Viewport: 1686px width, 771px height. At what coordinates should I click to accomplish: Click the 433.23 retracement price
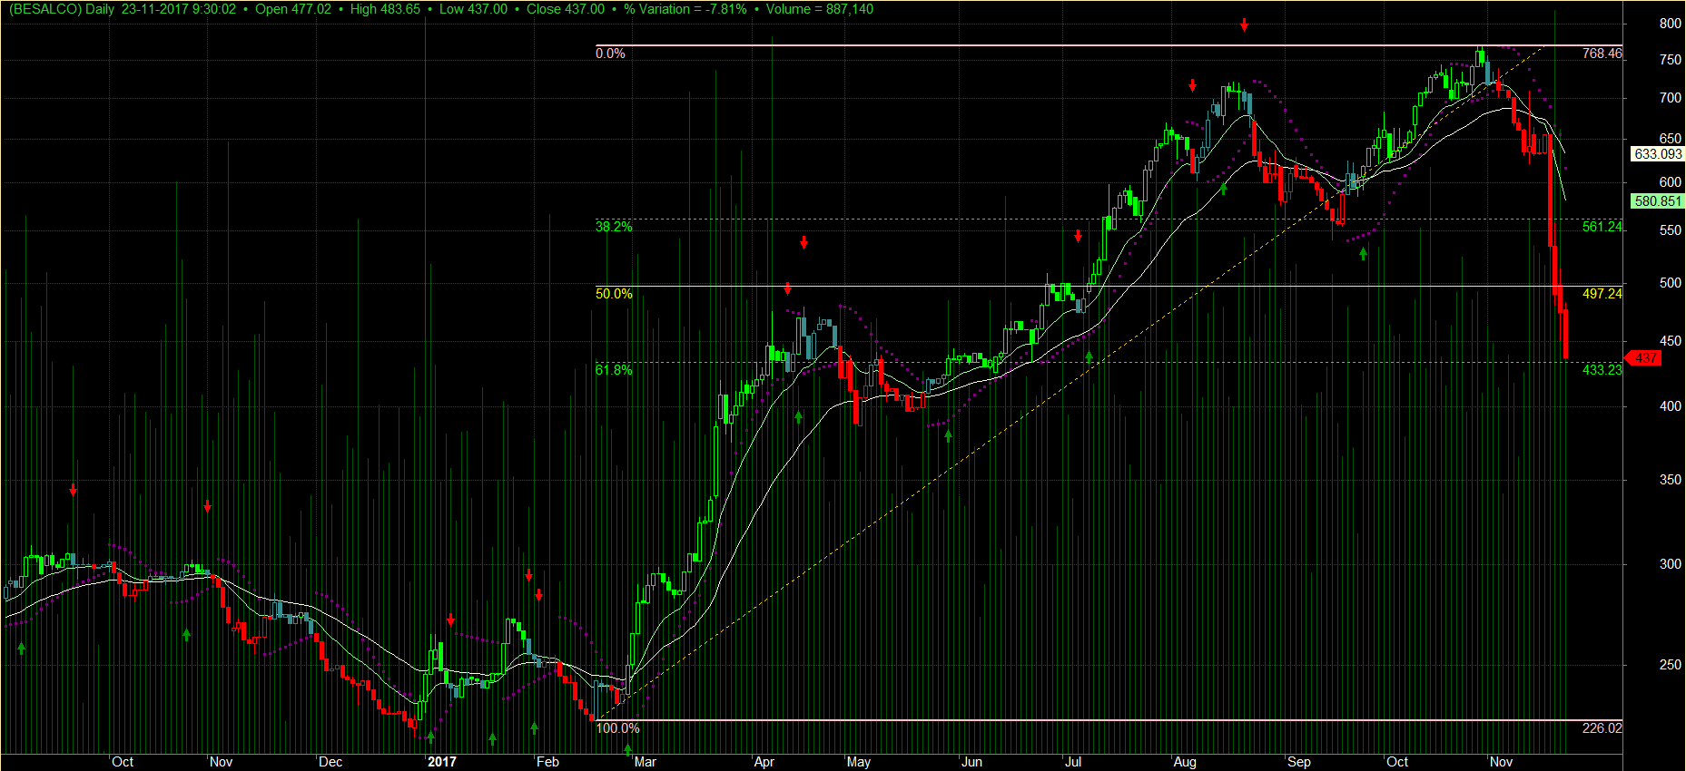tap(1602, 370)
